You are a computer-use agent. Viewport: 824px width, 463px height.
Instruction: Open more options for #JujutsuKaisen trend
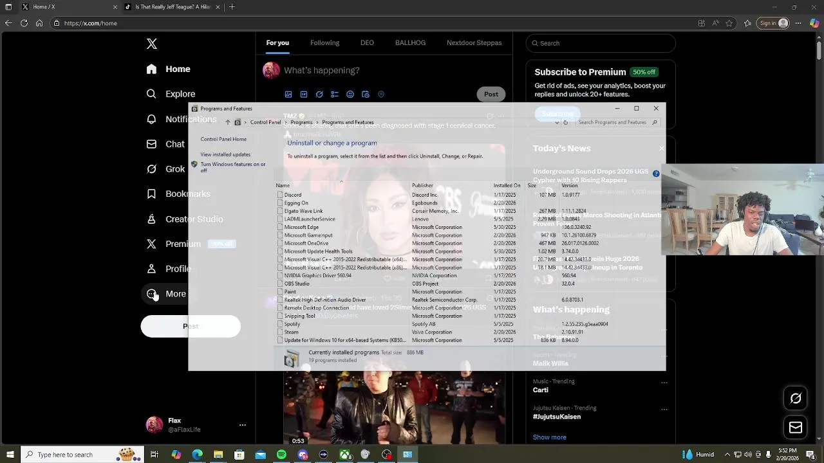[x=664, y=408]
